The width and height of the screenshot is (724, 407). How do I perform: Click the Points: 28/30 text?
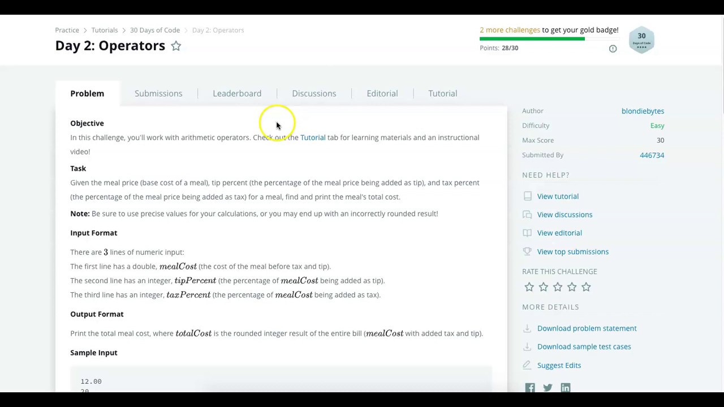pyautogui.click(x=499, y=48)
